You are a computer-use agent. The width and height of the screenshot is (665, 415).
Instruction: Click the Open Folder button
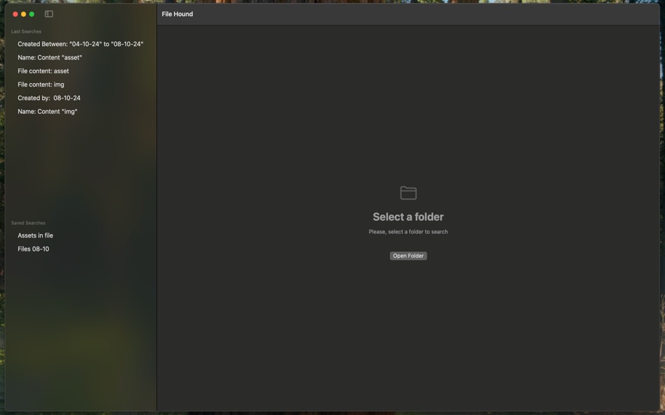click(408, 256)
